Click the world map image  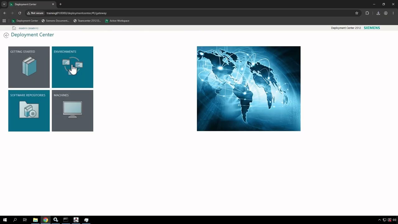pyautogui.click(x=249, y=89)
